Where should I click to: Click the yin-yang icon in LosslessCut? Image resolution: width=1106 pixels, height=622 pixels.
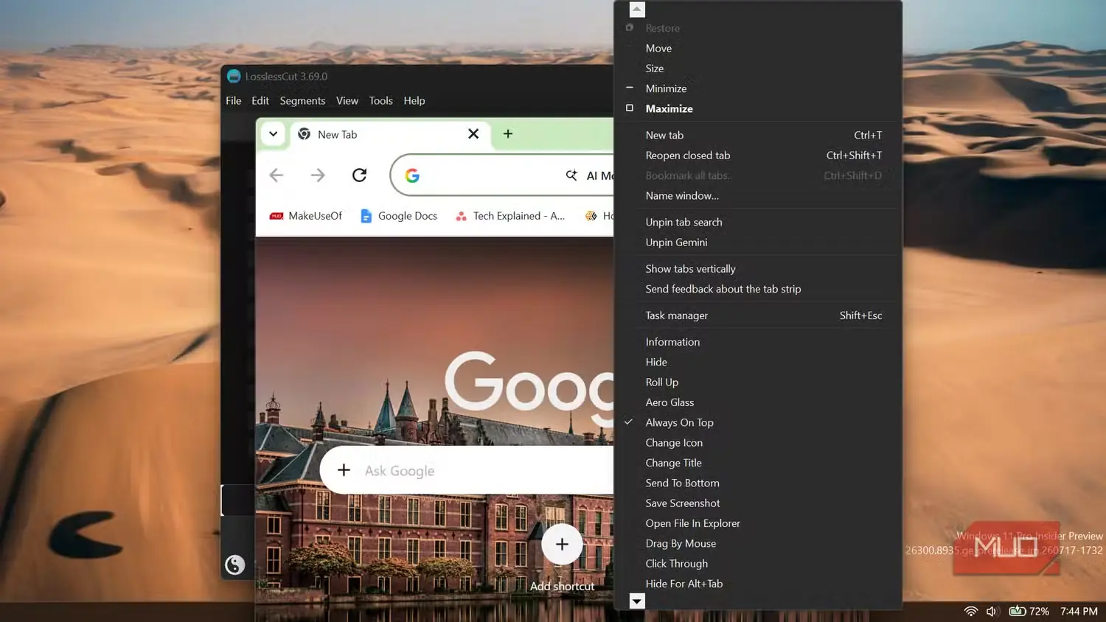234,565
